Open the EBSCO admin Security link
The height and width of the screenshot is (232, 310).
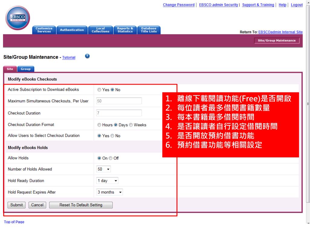click(x=219, y=5)
